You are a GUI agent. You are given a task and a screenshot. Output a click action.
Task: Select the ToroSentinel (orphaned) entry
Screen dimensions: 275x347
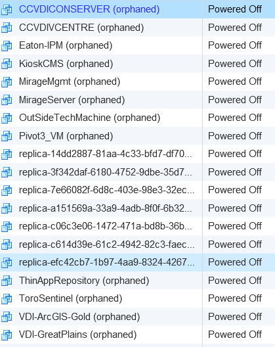coord(70,298)
